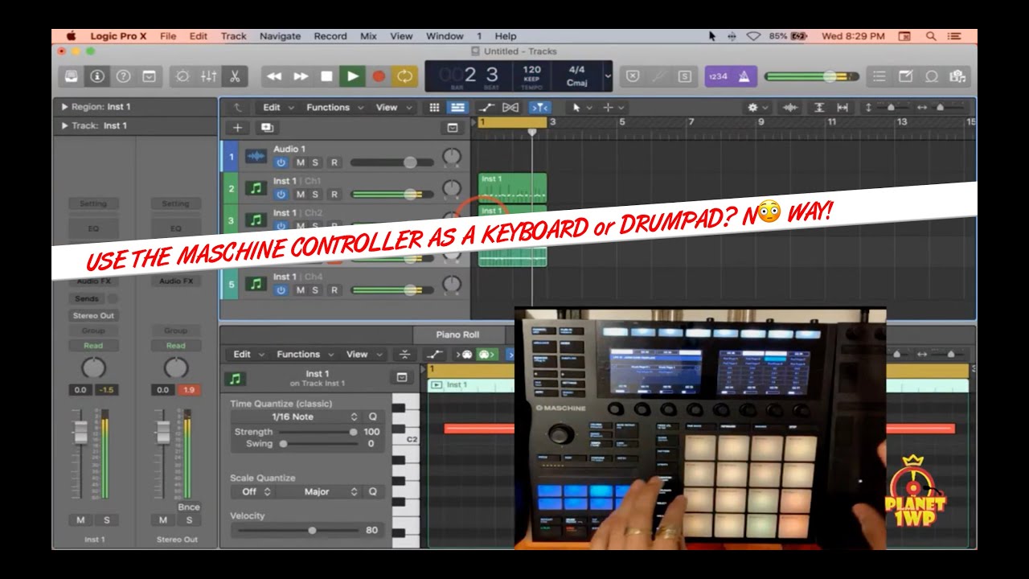Toggle the metronome click button
Image resolution: width=1029 pixels, height=579 pixels.
pos(744,76)
